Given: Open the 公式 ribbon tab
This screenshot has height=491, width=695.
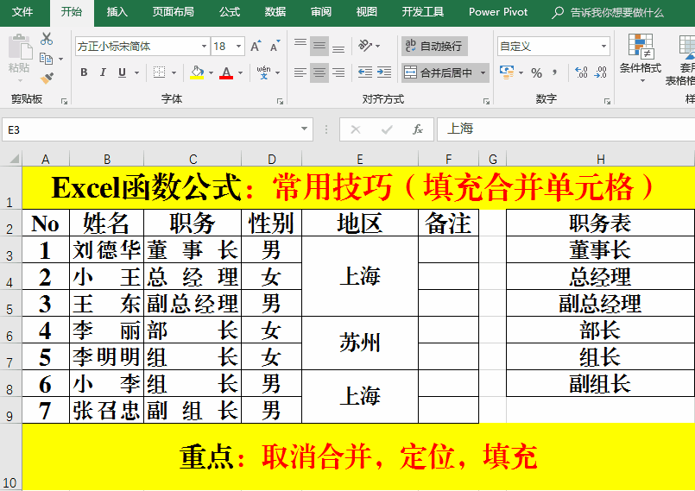Looking at the screenshot, I should (x=230, y=12).
